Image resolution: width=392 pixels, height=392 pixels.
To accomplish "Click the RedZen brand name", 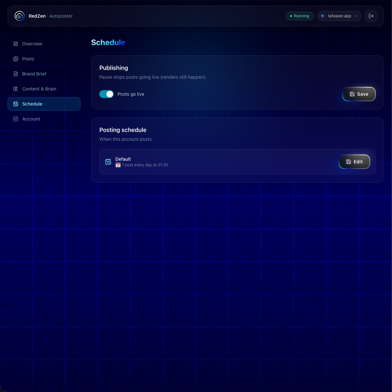I will click(x=37, y=16).
